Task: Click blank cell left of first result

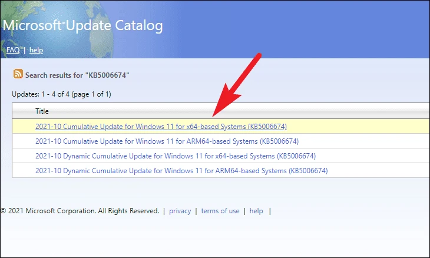Action: pos(24,127)
